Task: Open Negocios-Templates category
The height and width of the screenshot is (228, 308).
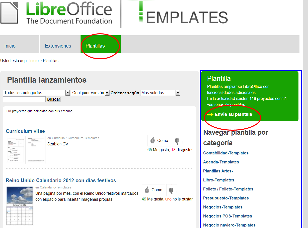Action: 223,207
